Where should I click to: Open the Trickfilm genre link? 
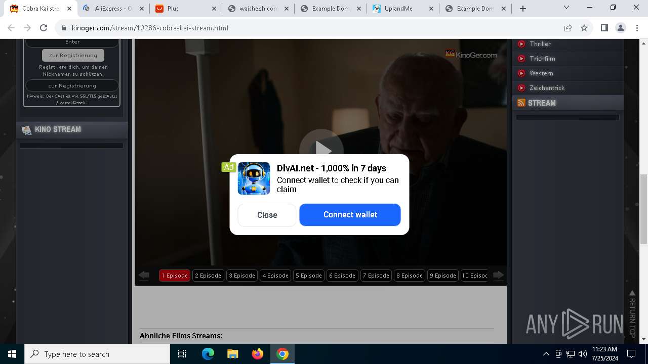point(542,59)
